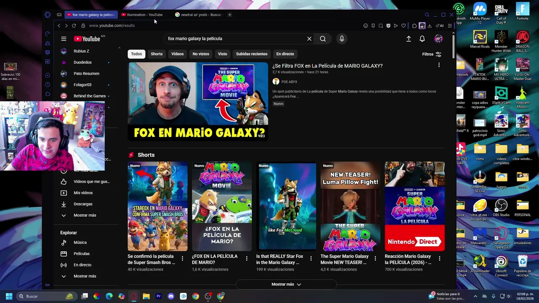Open 'Mis vídeos' in the sidebar
539x303 pixels.
83,193
